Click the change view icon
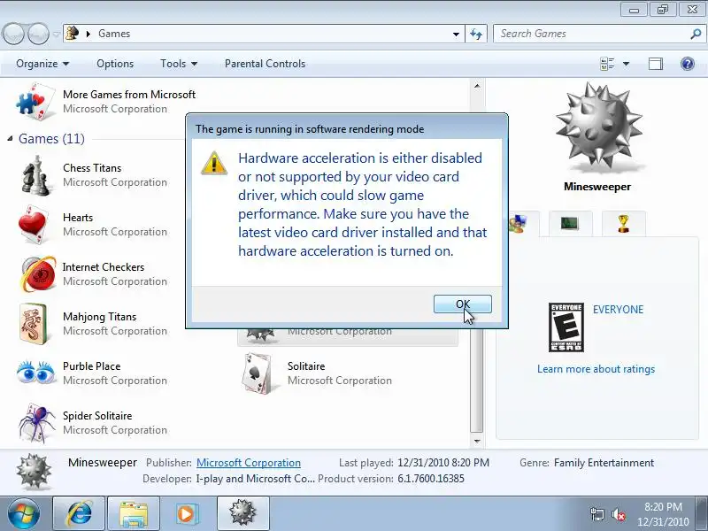This screenshot has width=708, height=531. click(607, 64)
